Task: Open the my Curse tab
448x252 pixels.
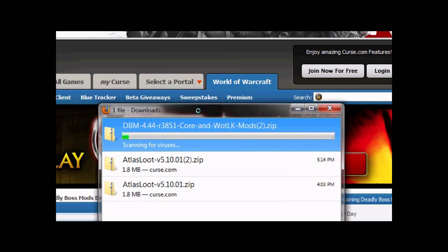Action: 115,82
